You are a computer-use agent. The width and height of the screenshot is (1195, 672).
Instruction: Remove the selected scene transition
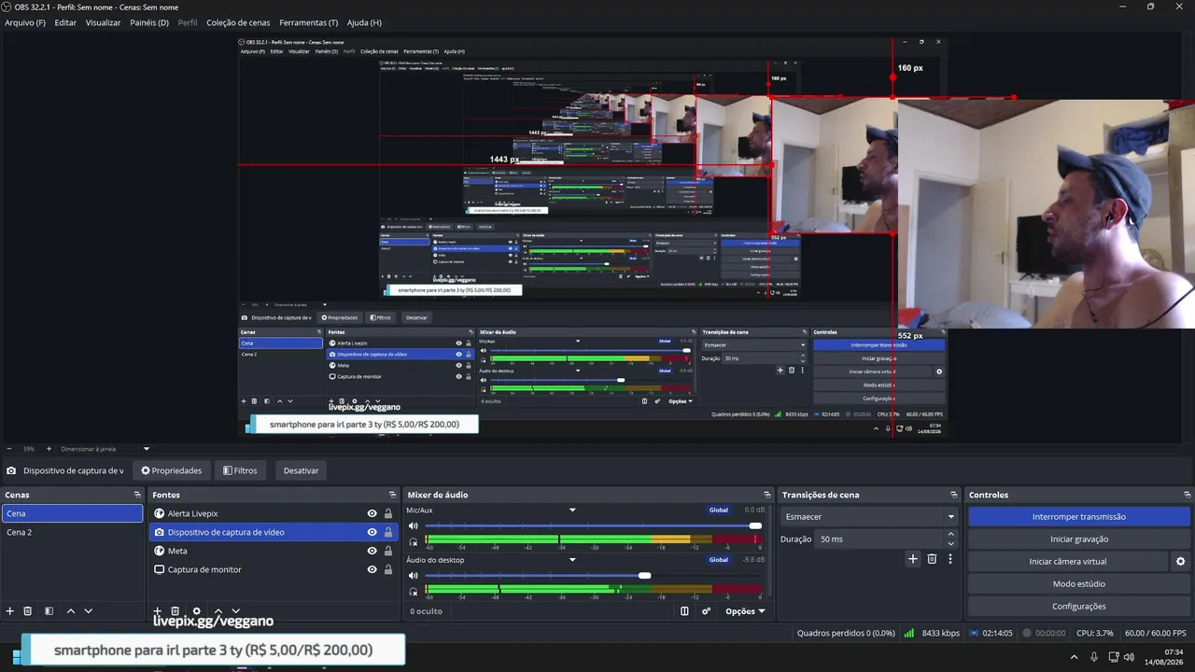pyautogui.click(x=932, y=559)
